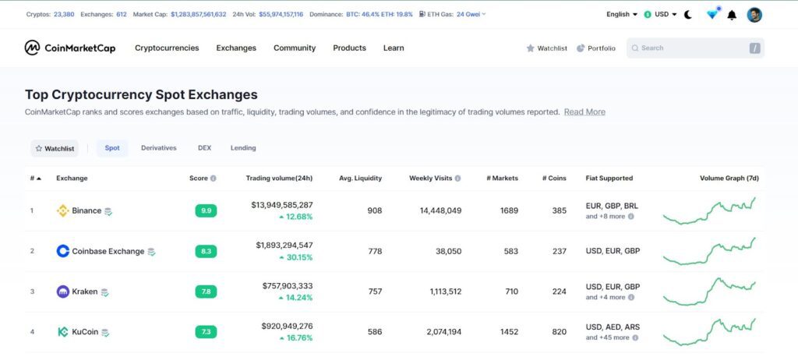Click Binance 7d volume graph
The image size is (798, 357).
[709, 210]
